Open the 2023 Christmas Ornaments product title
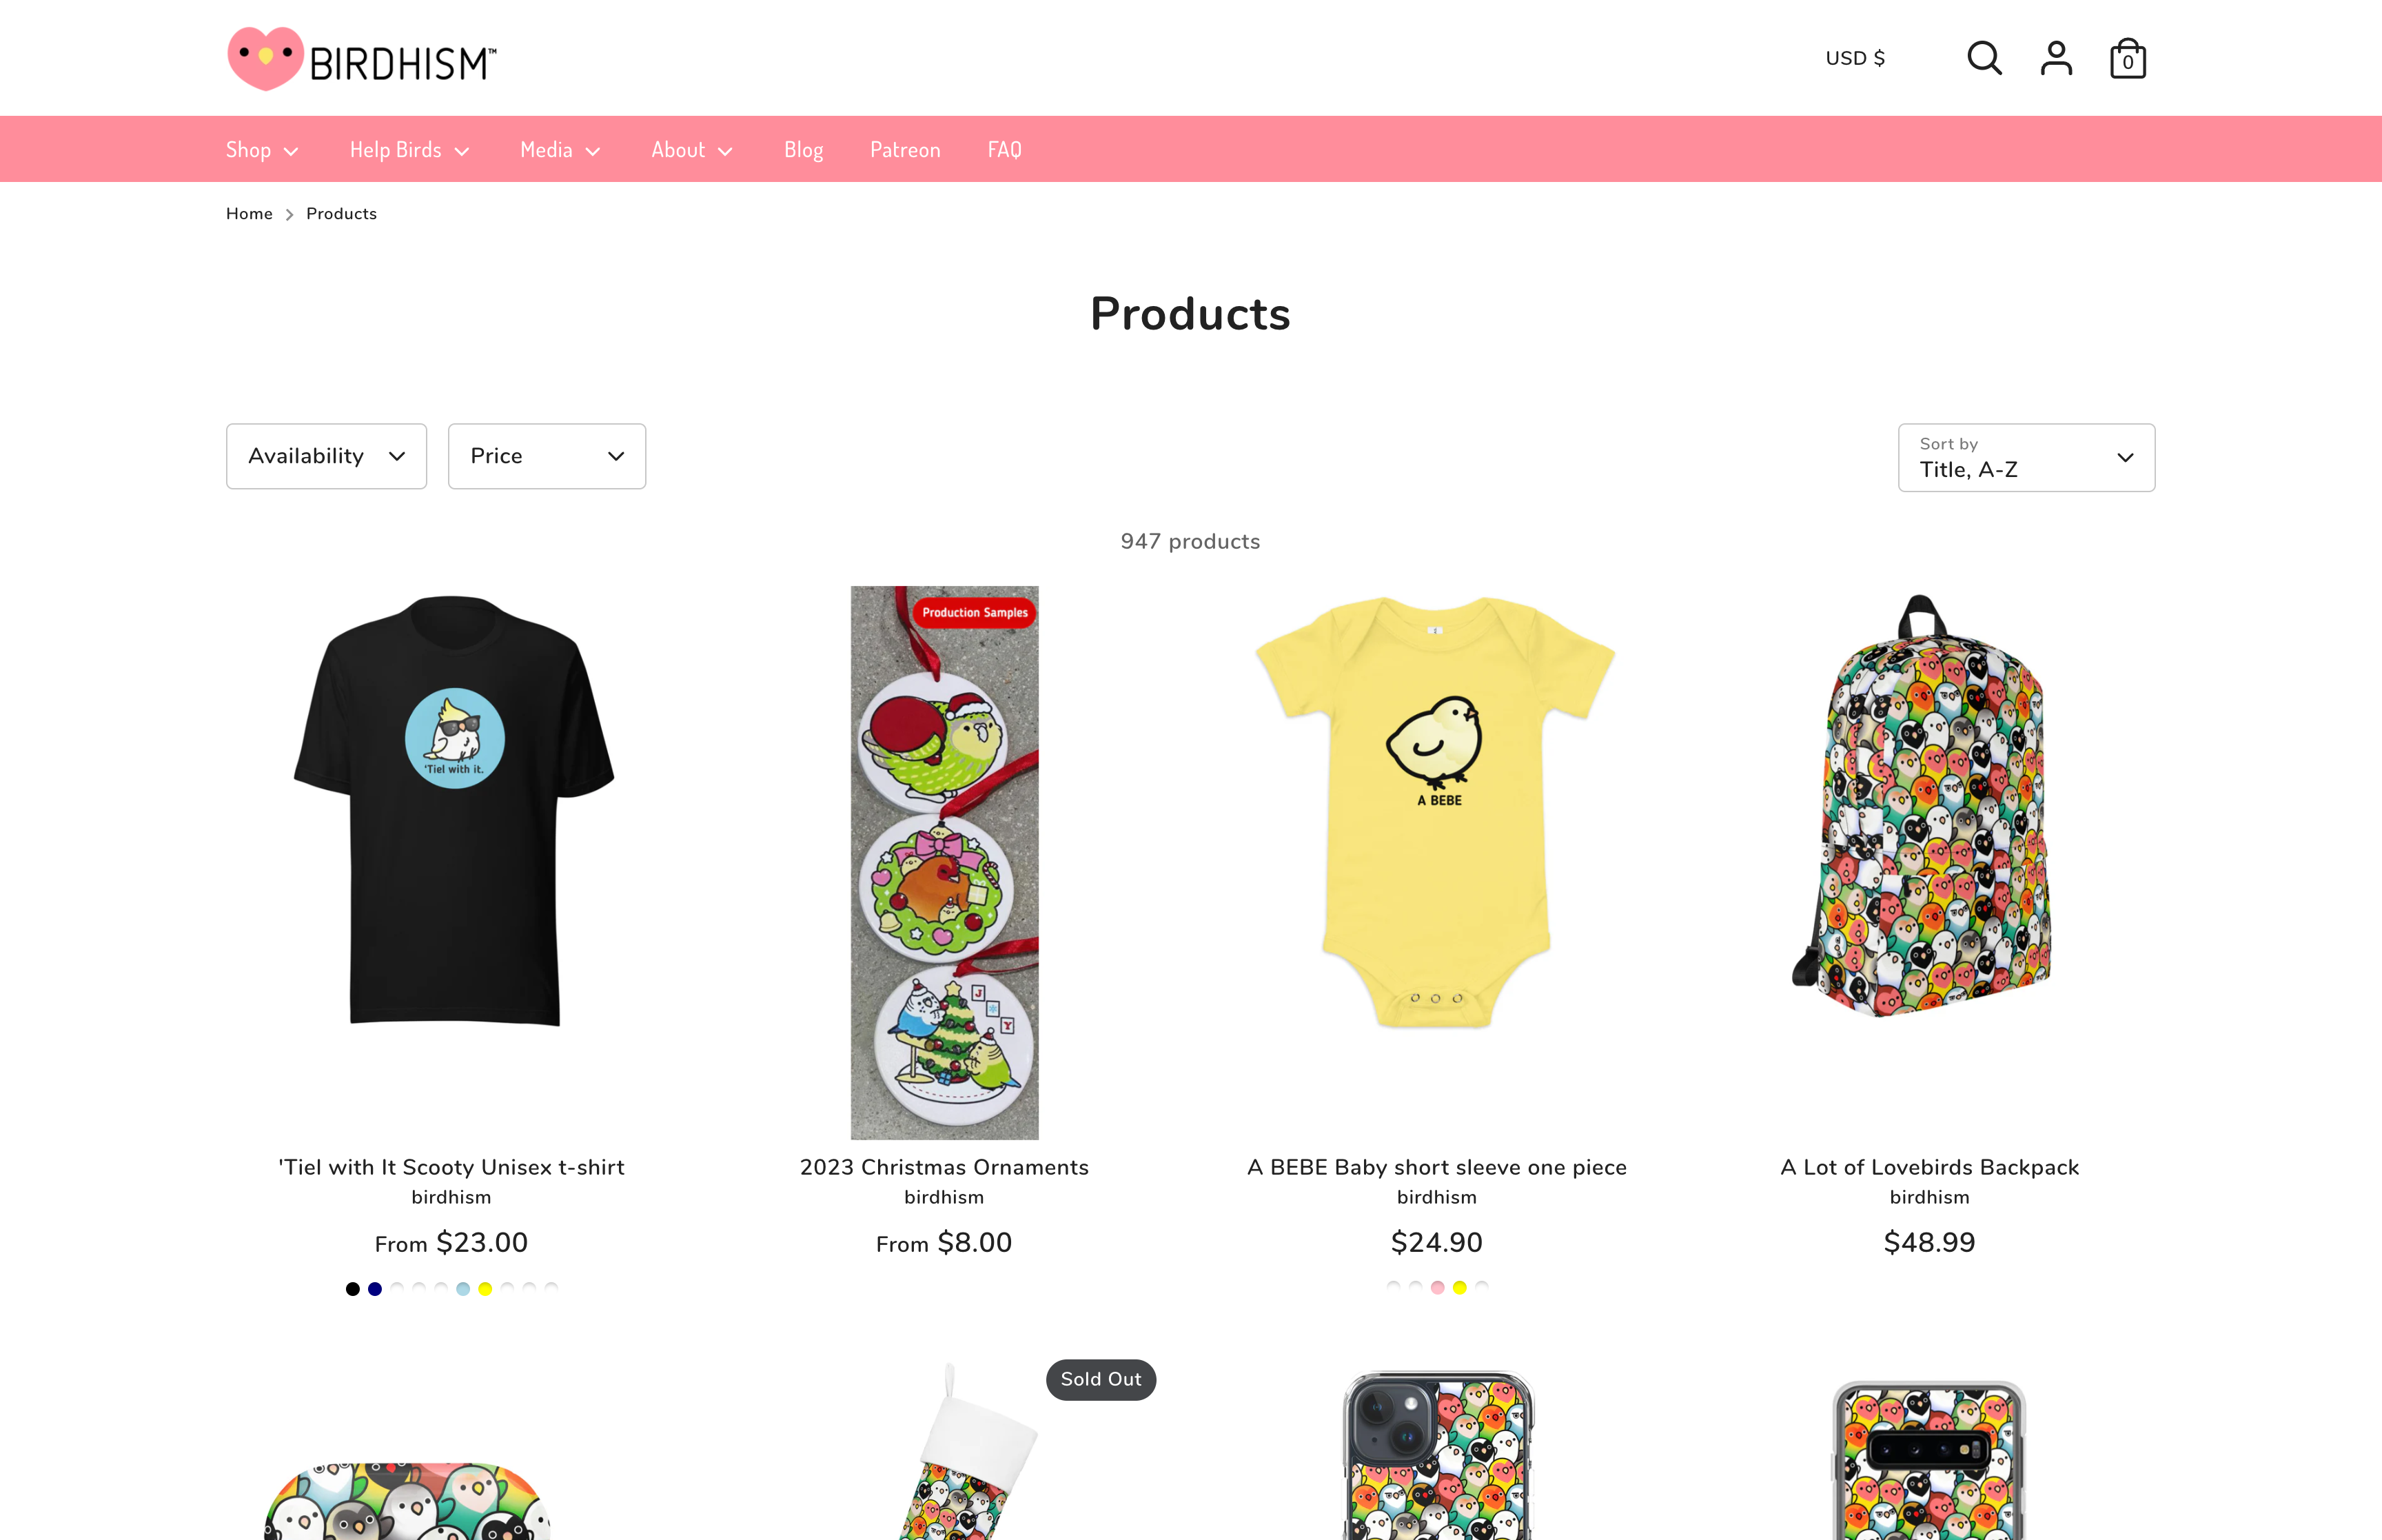This screenshot has width=2382, height=1540. pyautogui.click(x=945, y=1167)
